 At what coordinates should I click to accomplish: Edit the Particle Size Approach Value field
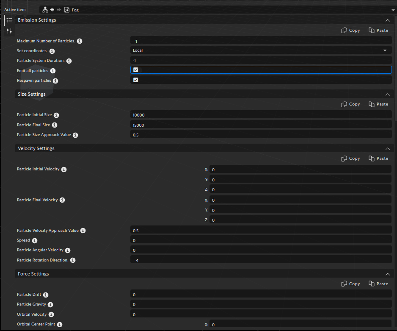click(261, 134)
